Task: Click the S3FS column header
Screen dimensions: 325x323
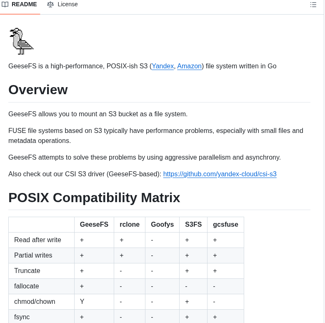Action: 193,225
